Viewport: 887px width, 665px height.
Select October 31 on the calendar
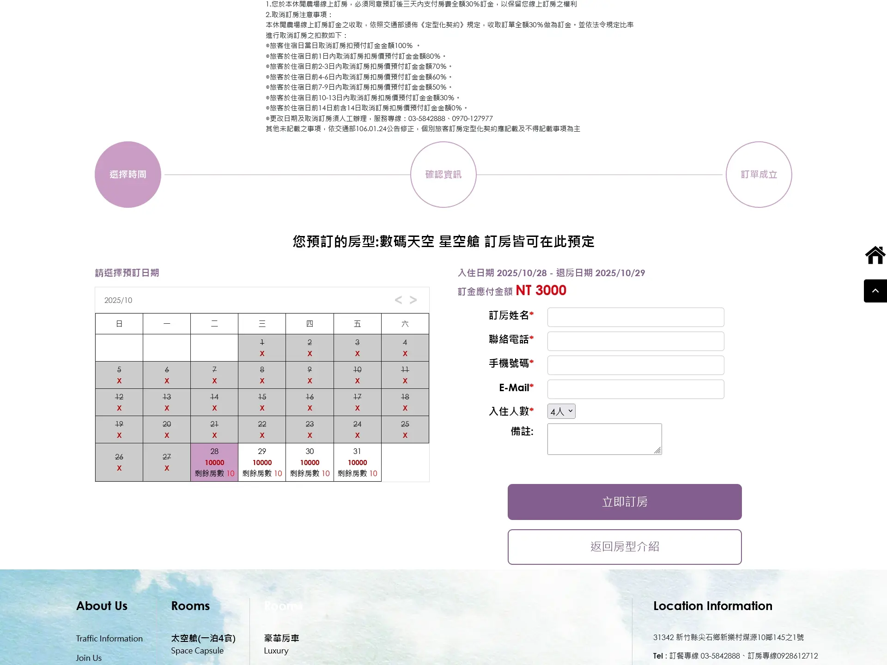[x=357, y=462]
